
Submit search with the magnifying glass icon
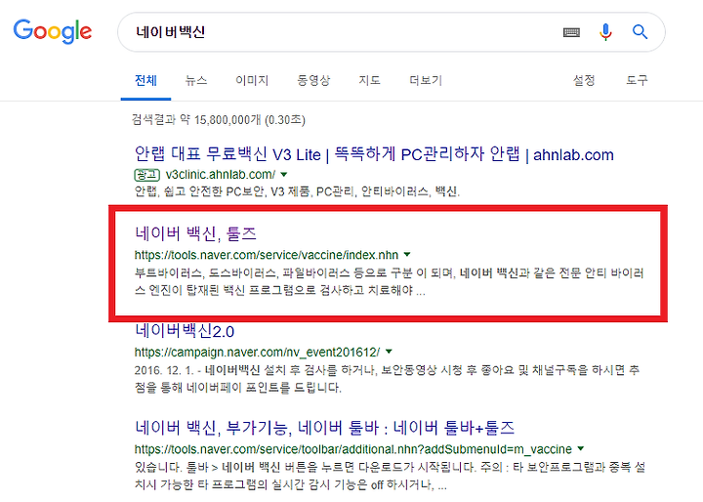tap(640, 32)
